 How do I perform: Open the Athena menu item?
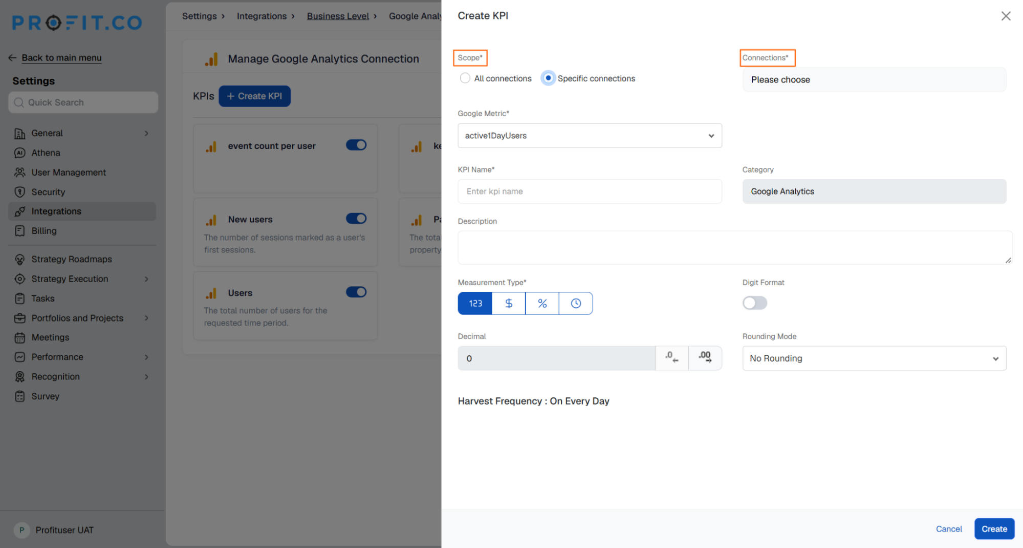82,153
